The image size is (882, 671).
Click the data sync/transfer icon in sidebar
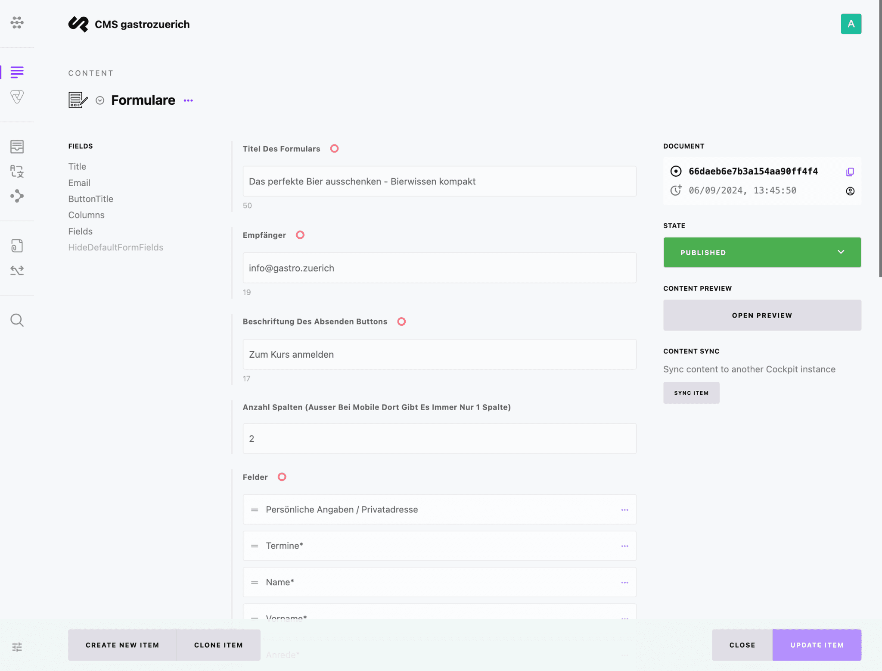pyautogui.click(x=17, y=270)
